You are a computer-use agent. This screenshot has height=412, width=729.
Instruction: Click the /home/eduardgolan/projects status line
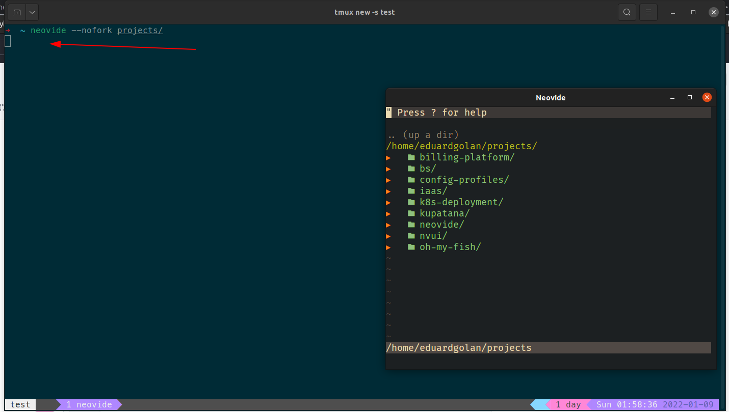(x=458, y=347)
